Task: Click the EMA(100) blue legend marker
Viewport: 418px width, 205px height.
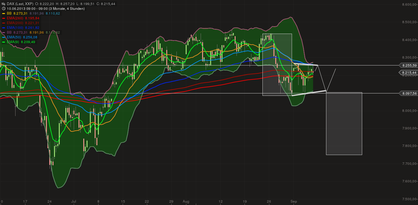Action: click(x=3, y=28)
